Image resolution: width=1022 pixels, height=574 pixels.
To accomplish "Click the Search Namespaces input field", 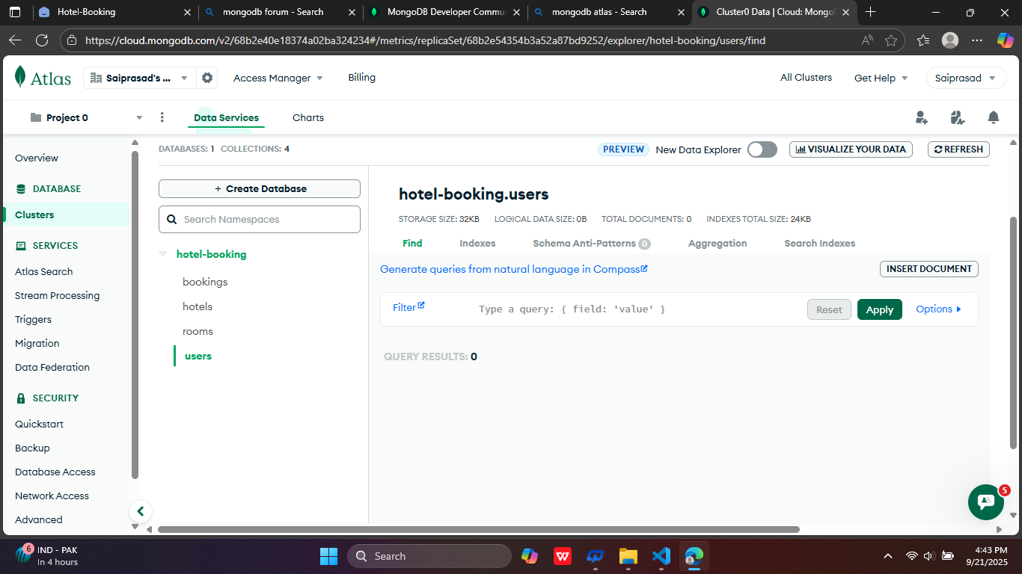I will [x=260, y=220].
